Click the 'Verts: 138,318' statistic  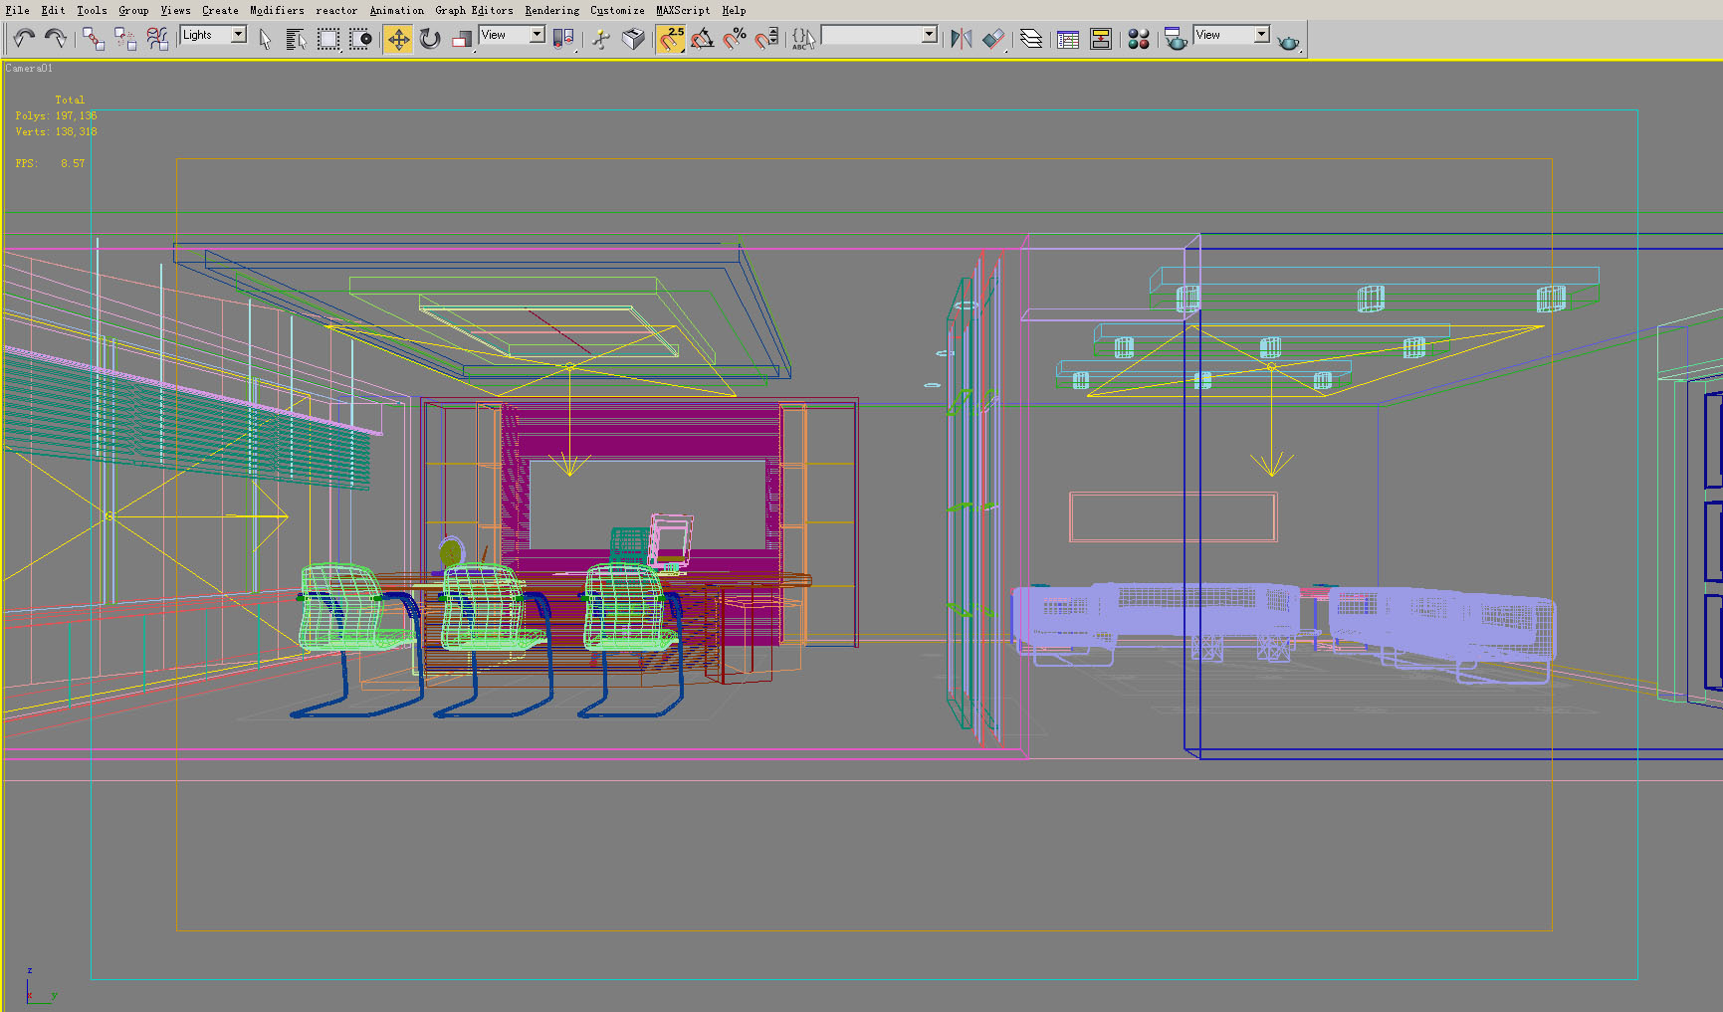pyautogui.click(x=56, y=131)
